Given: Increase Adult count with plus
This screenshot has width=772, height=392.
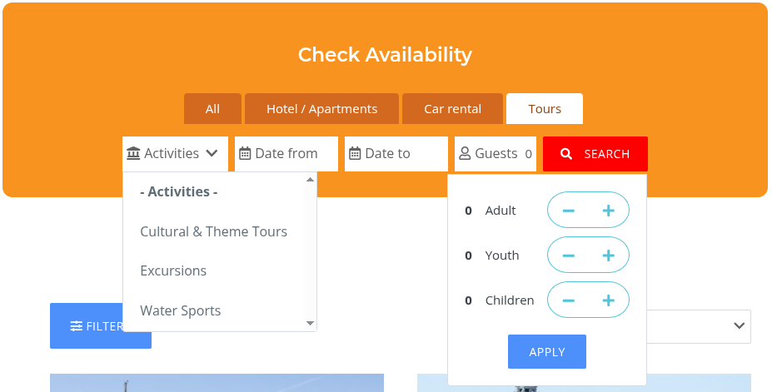Looking at the screenshot, I should (x=609, y=211).
